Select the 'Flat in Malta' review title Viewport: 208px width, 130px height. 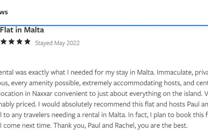(22, 30)
